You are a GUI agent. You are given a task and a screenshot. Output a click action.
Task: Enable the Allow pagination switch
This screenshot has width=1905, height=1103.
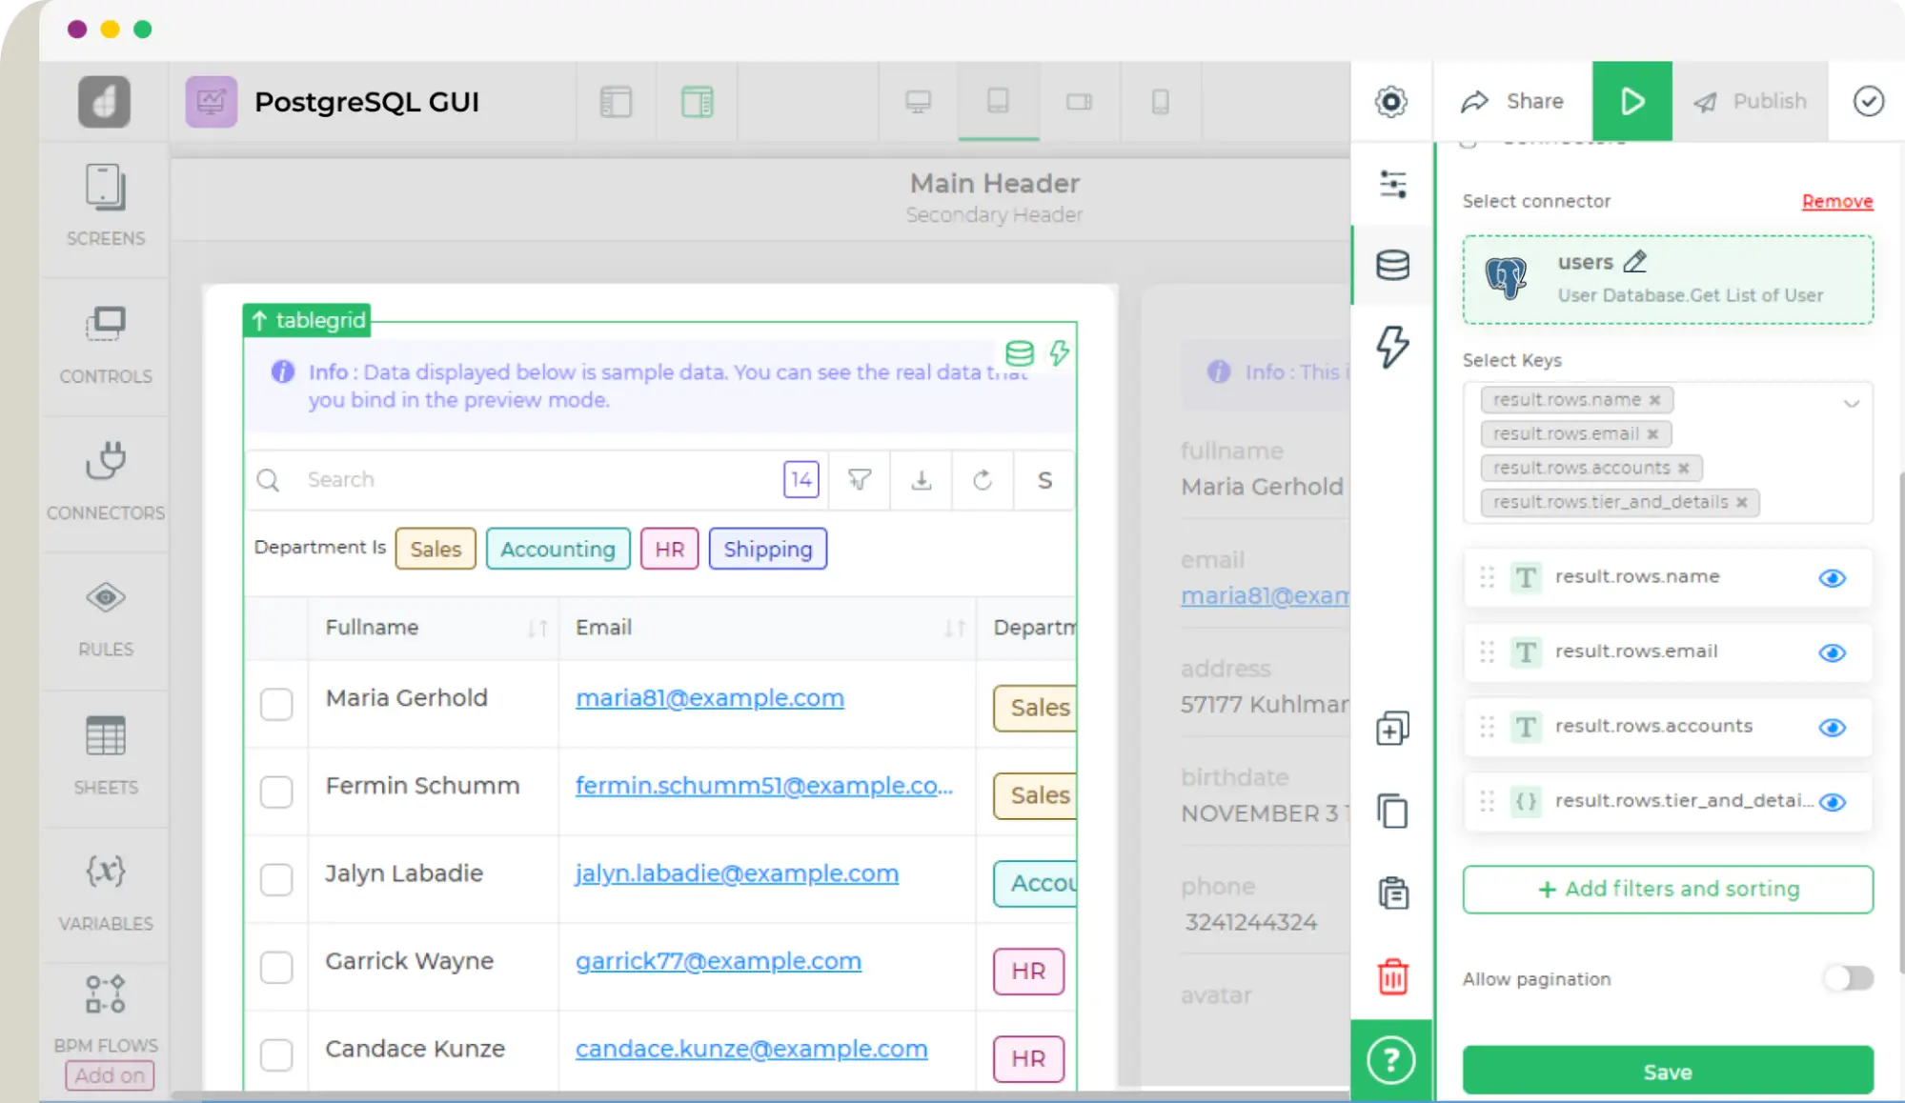point(1847,978)
